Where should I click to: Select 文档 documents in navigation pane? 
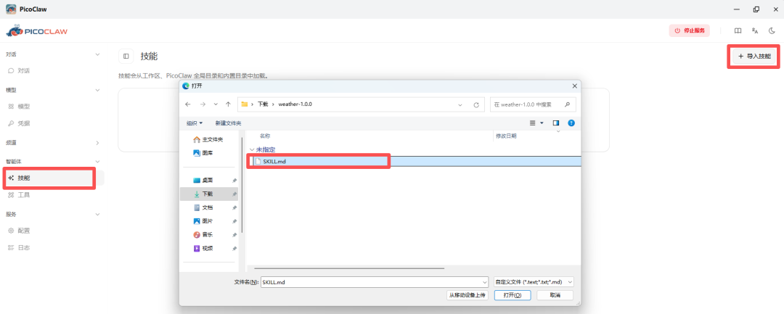pos(203,207)
